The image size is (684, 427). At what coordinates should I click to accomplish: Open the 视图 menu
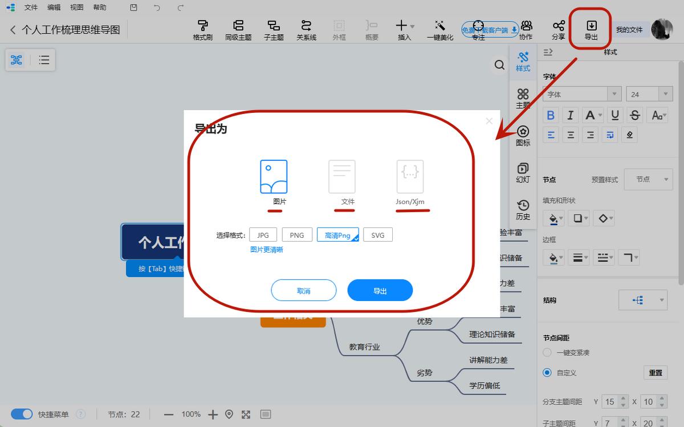pyautogui.click(x=77, y=7)
